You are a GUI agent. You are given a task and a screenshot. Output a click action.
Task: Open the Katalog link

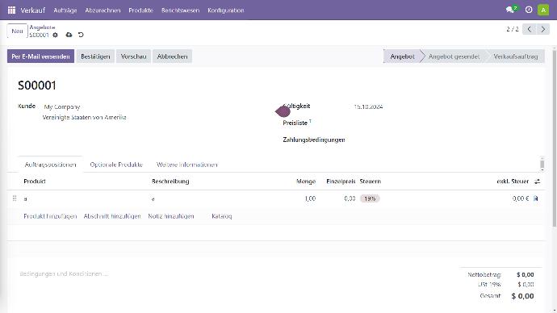[222, 216]
